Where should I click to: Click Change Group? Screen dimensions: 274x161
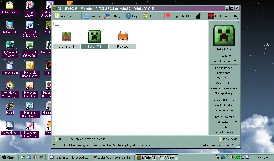(224, 93)
